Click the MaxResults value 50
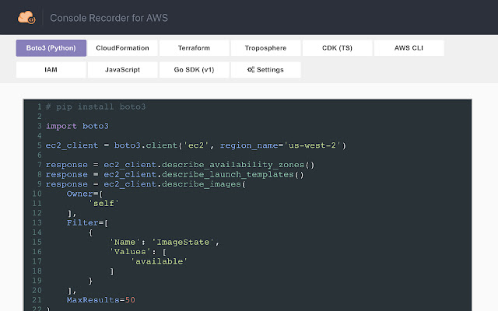 (130, 299)
